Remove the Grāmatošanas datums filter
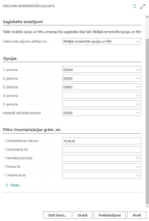 pyautogui.click(x=5, y=141)
